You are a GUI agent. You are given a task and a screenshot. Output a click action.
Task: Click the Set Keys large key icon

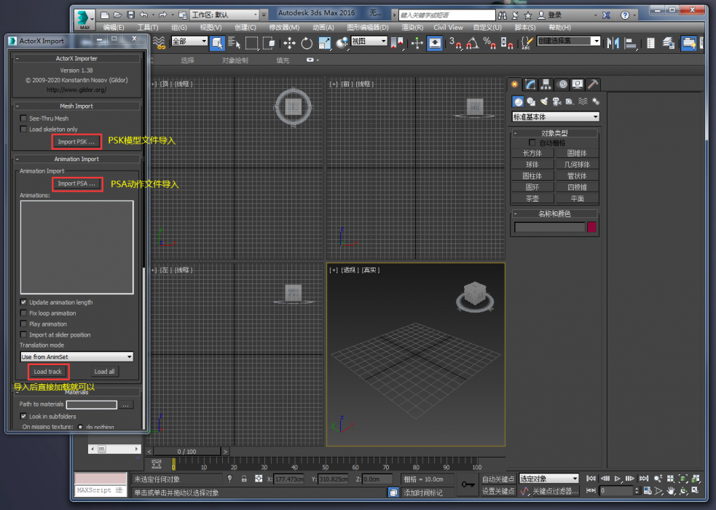(468, 484)
